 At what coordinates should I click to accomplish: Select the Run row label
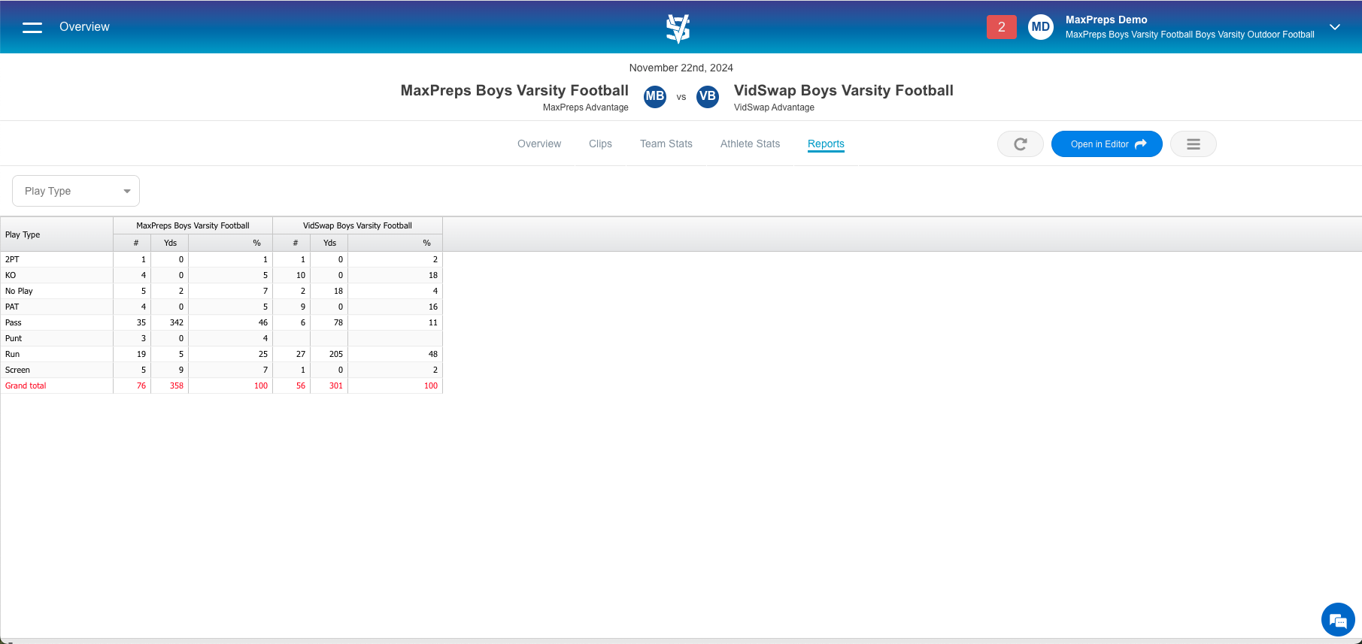pos(12,354)
